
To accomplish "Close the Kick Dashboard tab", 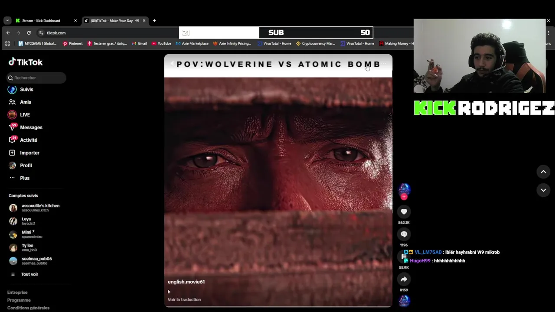I will click(75, 20).
